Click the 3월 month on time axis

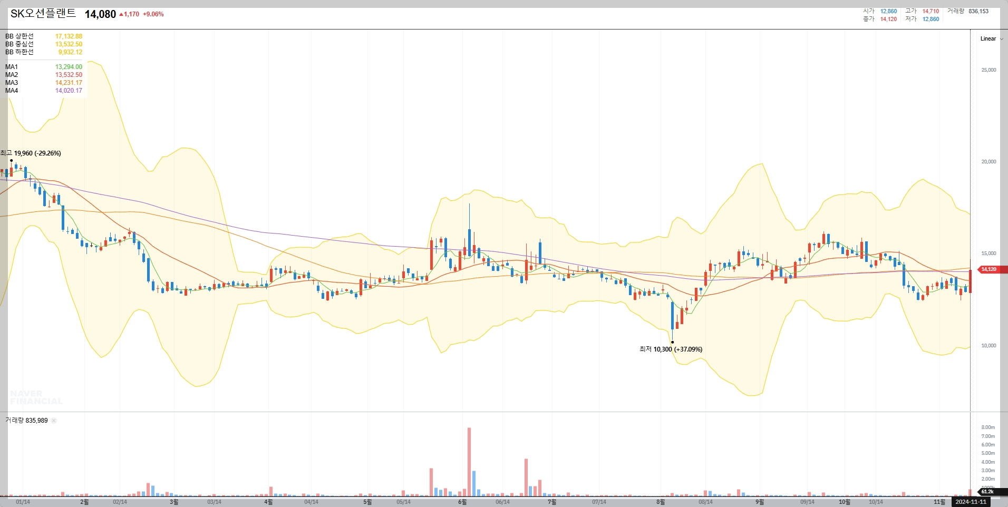(x=174, y=502)
